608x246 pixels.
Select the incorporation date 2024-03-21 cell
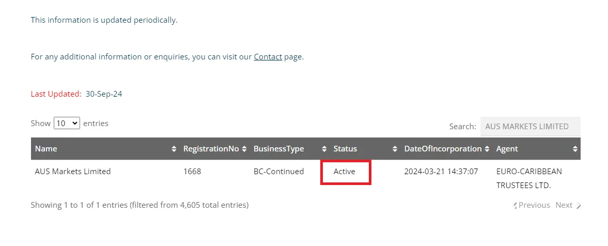point(441,172)
